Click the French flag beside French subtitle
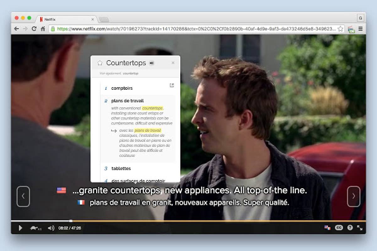Image resolution: width=377 pixels, height=251 pixels. point(81,202)
